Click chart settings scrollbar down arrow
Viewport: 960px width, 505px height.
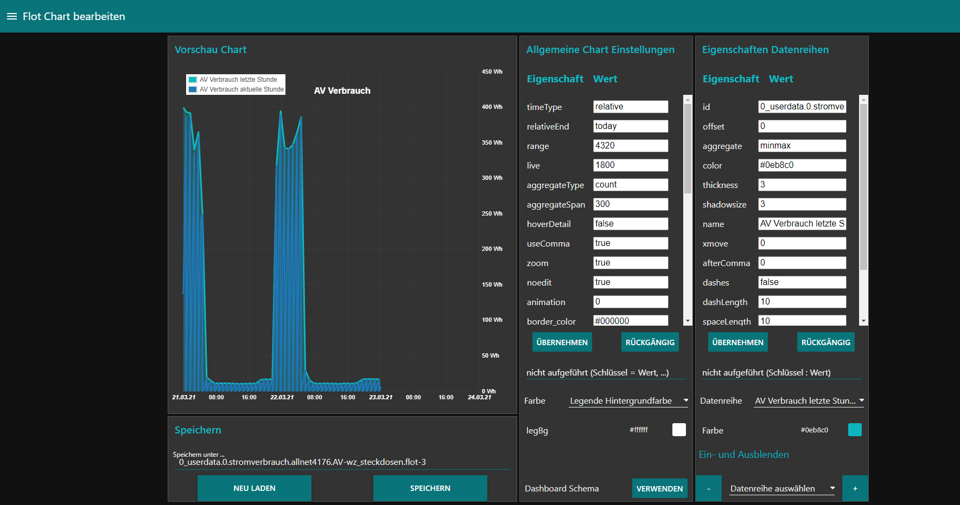coord(688,321)
